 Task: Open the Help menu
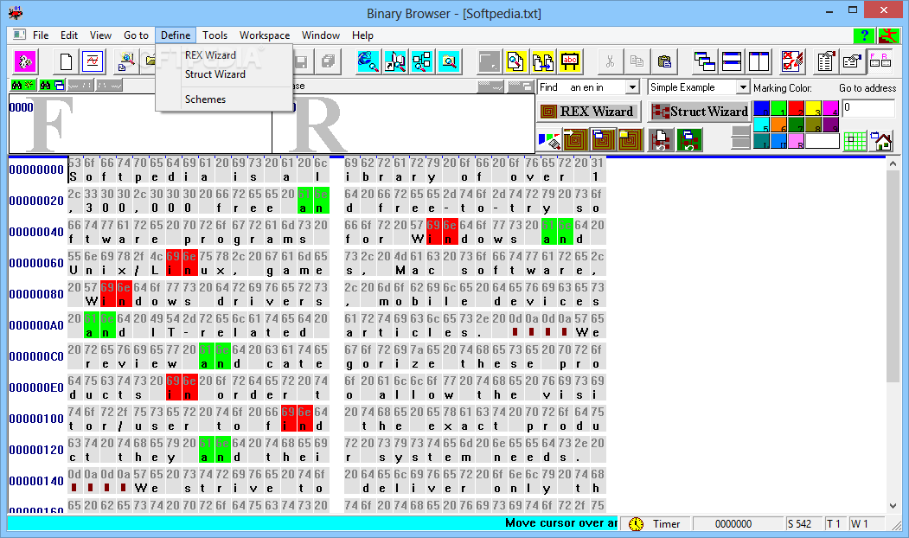[x=362, y=35]
